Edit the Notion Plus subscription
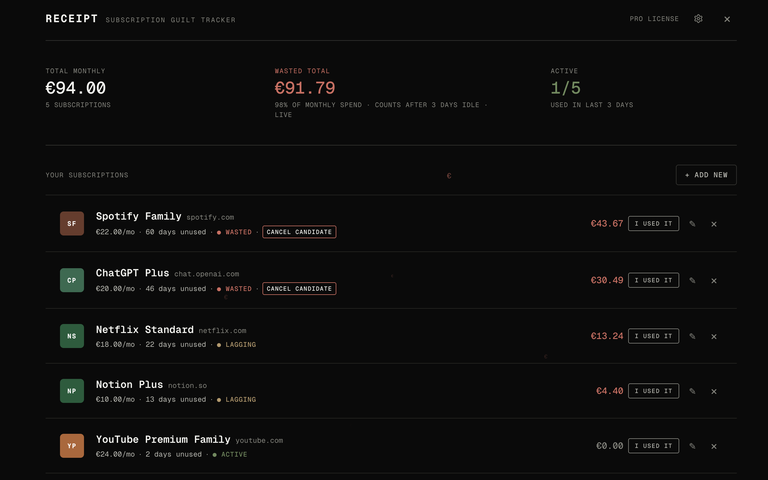Screen dimensions: 768x480 point(692,391)
